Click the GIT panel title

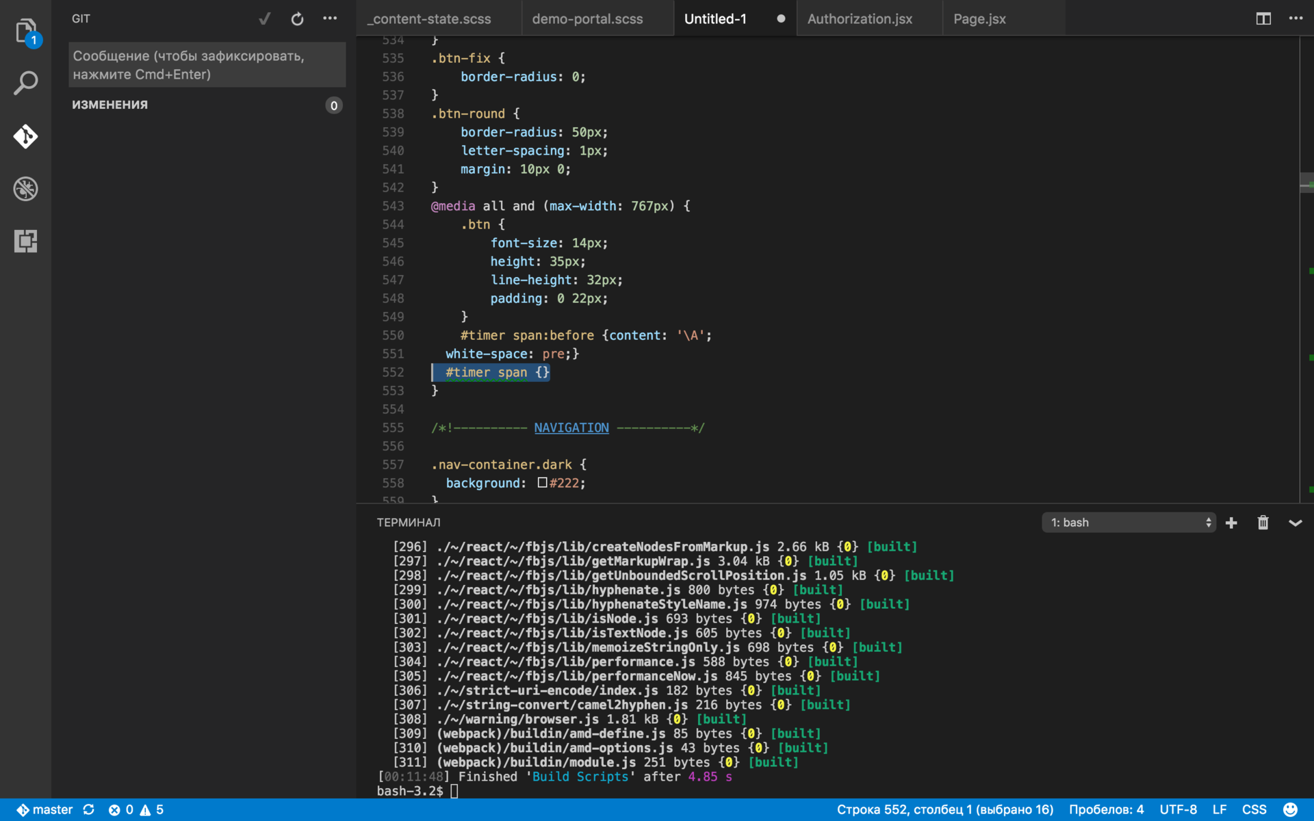click(x=81, y=19)
